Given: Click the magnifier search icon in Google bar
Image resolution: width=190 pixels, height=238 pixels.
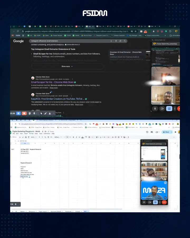Looking at the screenshot, I should [125, 41].
